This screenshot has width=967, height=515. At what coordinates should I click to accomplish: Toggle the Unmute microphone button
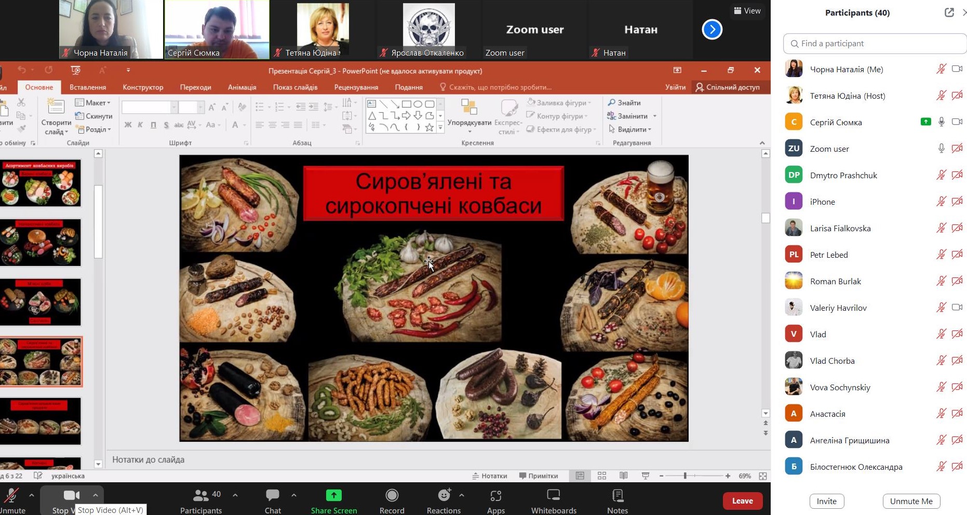coord(11,496)
